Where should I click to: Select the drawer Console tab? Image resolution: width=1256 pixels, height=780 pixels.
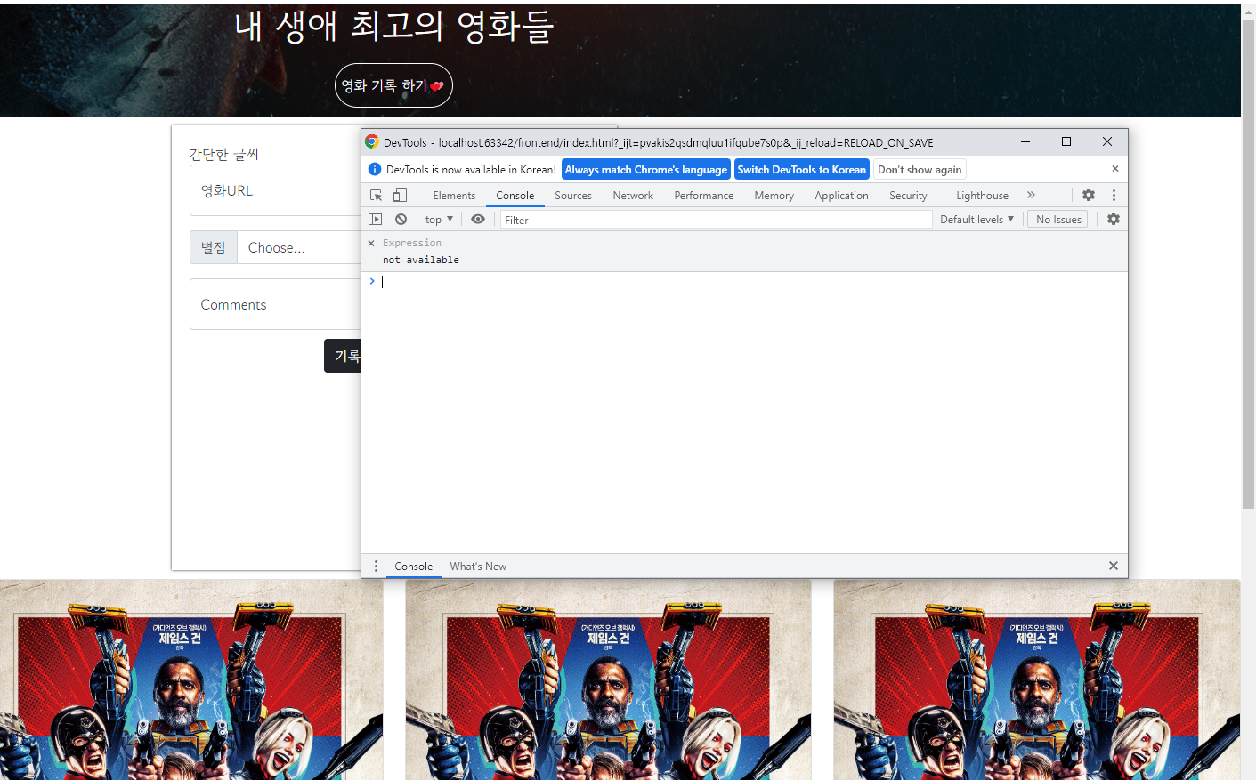tap(414, 567)
